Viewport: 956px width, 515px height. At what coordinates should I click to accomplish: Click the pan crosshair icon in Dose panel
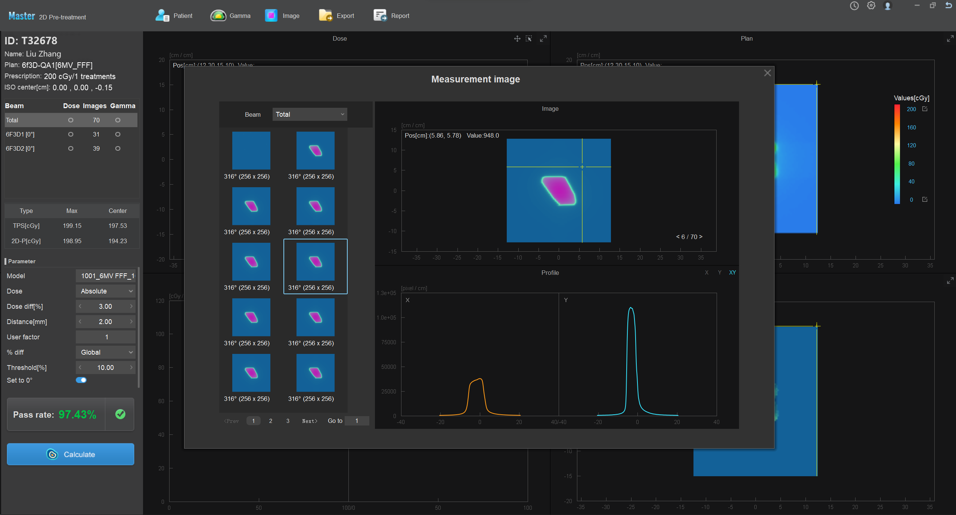point(517,39)
